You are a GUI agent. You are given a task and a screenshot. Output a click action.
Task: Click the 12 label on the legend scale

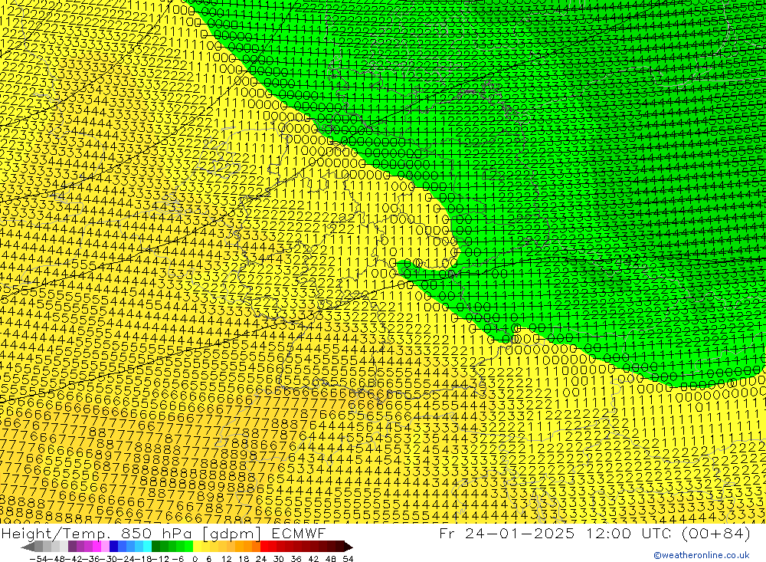click(x=227, y=559)
